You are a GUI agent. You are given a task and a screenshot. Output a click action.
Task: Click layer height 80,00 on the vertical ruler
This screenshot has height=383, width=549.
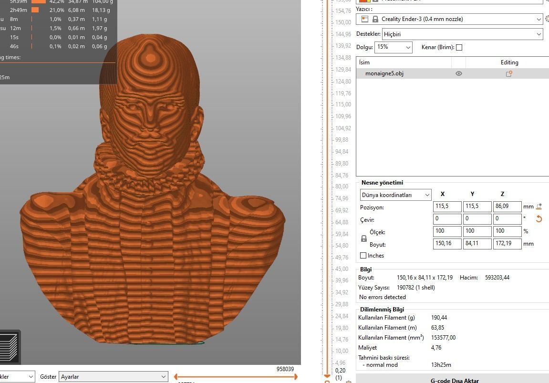pos(342,186)
